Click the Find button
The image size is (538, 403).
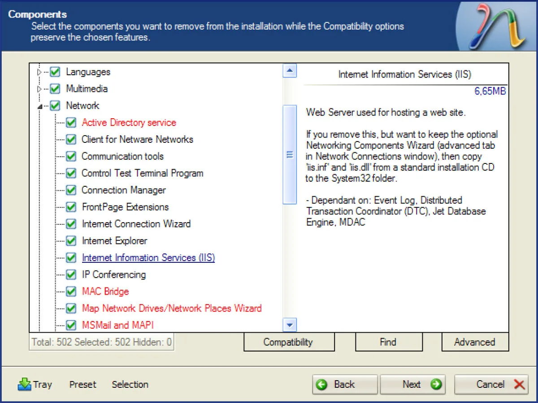tap(389, 342)
